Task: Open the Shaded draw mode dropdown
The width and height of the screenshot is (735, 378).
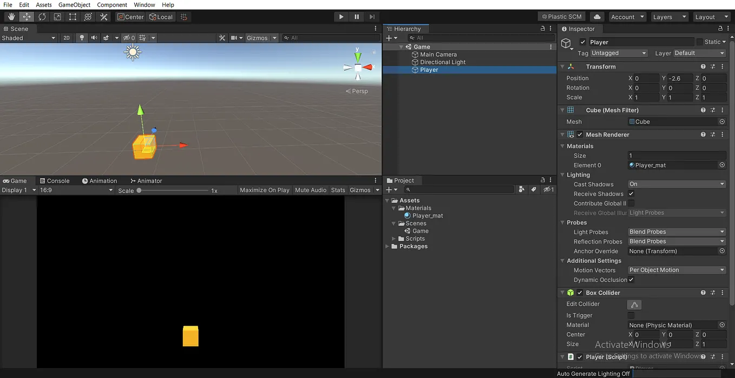Action: click(x=29, y=38)
